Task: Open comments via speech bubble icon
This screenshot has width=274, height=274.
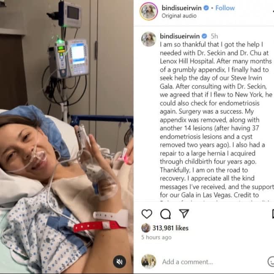Action: click(x=165, y=214)
